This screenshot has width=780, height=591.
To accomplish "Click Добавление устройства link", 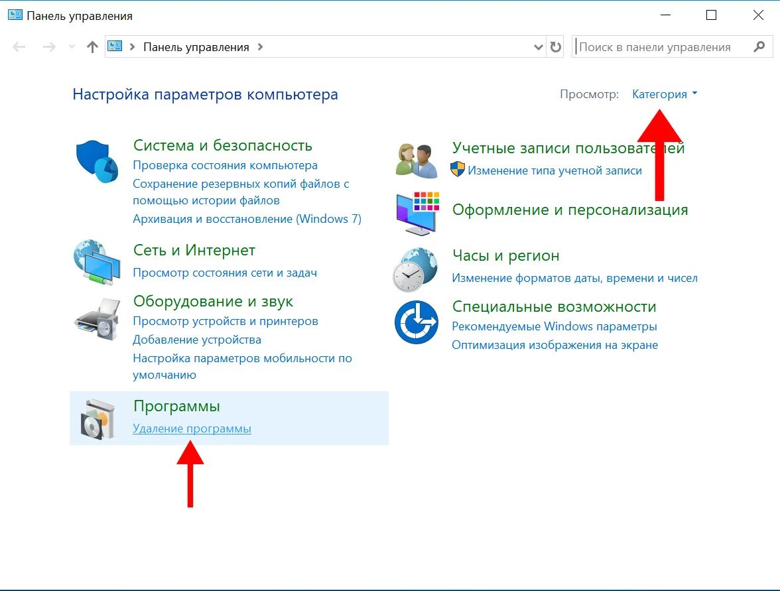I will 197,340.
